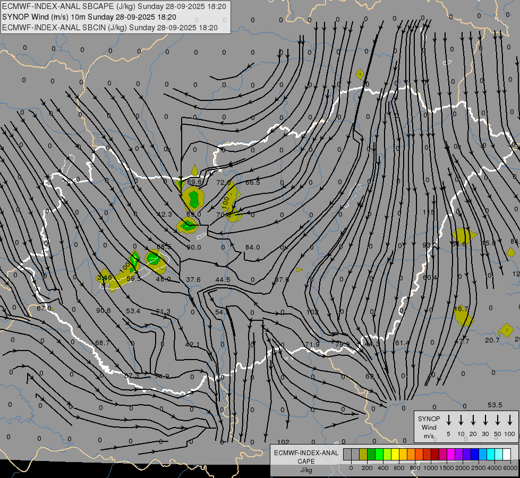
Task: Pick the dark green swatch in CAPE scale
Action: (x=371, y=455)
